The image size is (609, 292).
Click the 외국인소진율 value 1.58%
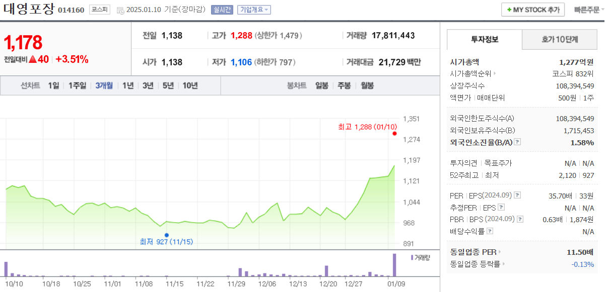[x=582, y=142]
